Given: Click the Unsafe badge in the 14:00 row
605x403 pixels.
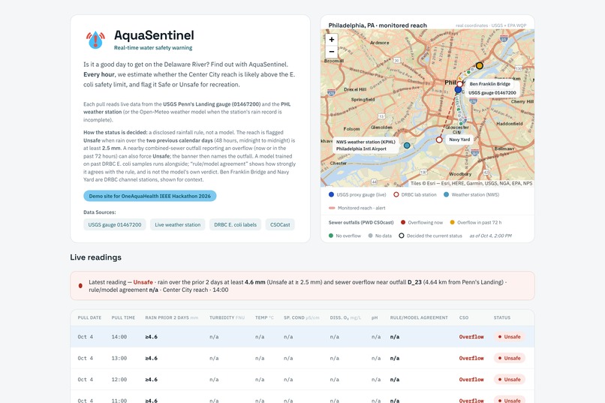Looking at the screenshot, I should (510, 337).
